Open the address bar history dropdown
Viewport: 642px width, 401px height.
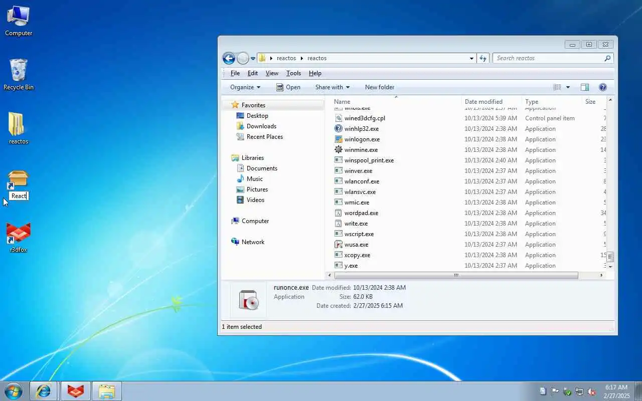coord(471,59)
